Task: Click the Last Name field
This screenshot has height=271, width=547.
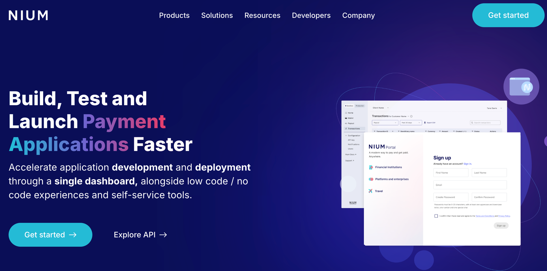Action: coord(489,173)
